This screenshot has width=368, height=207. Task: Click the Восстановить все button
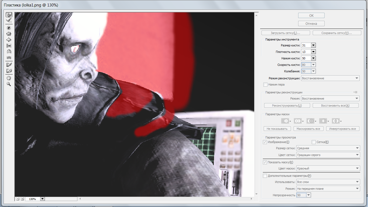pyautogui.click(x=335, y=106)
